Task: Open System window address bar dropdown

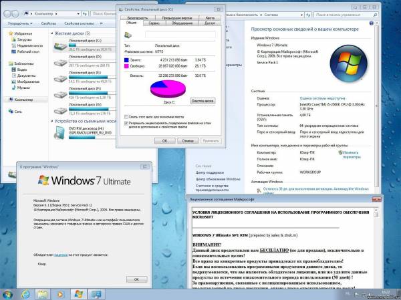Action: (302, 15)
